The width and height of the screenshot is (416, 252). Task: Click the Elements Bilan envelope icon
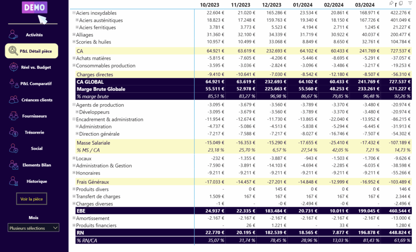[x=14, y=165]
